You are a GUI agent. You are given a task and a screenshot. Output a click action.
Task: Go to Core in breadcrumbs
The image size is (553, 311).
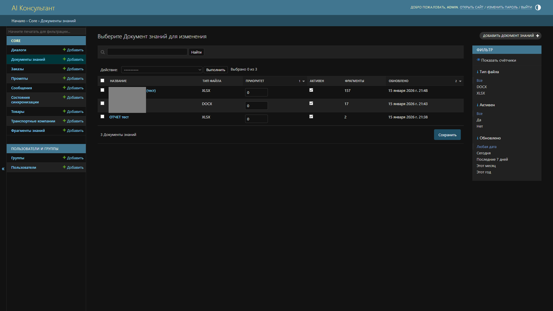[x=33, y=21]
